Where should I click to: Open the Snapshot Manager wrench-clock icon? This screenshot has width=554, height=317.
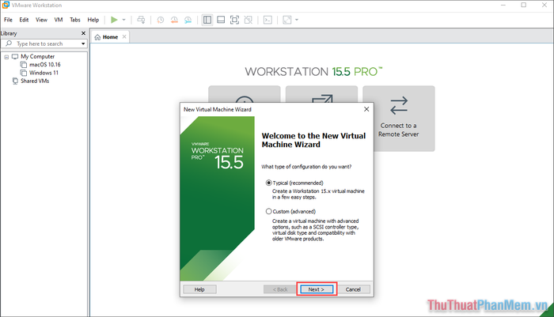(x=188, y=20)
